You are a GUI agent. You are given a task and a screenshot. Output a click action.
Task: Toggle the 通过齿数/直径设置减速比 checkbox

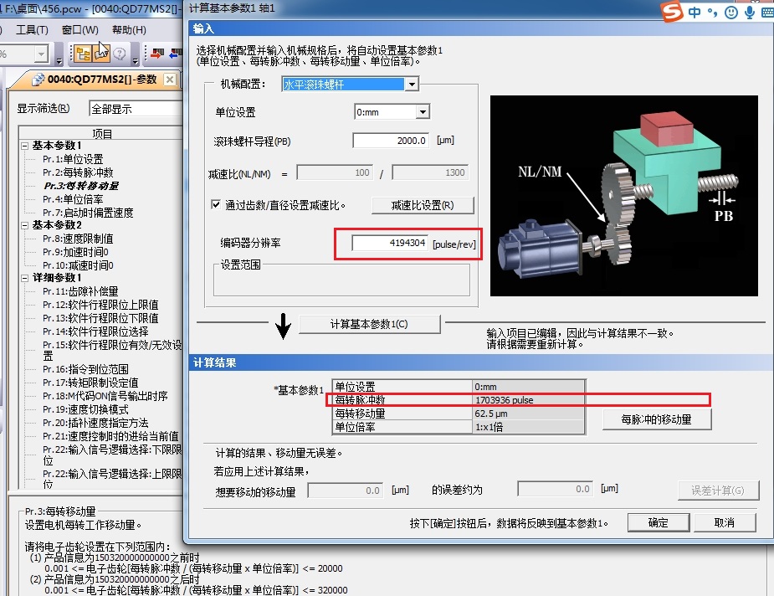(216, 204)
